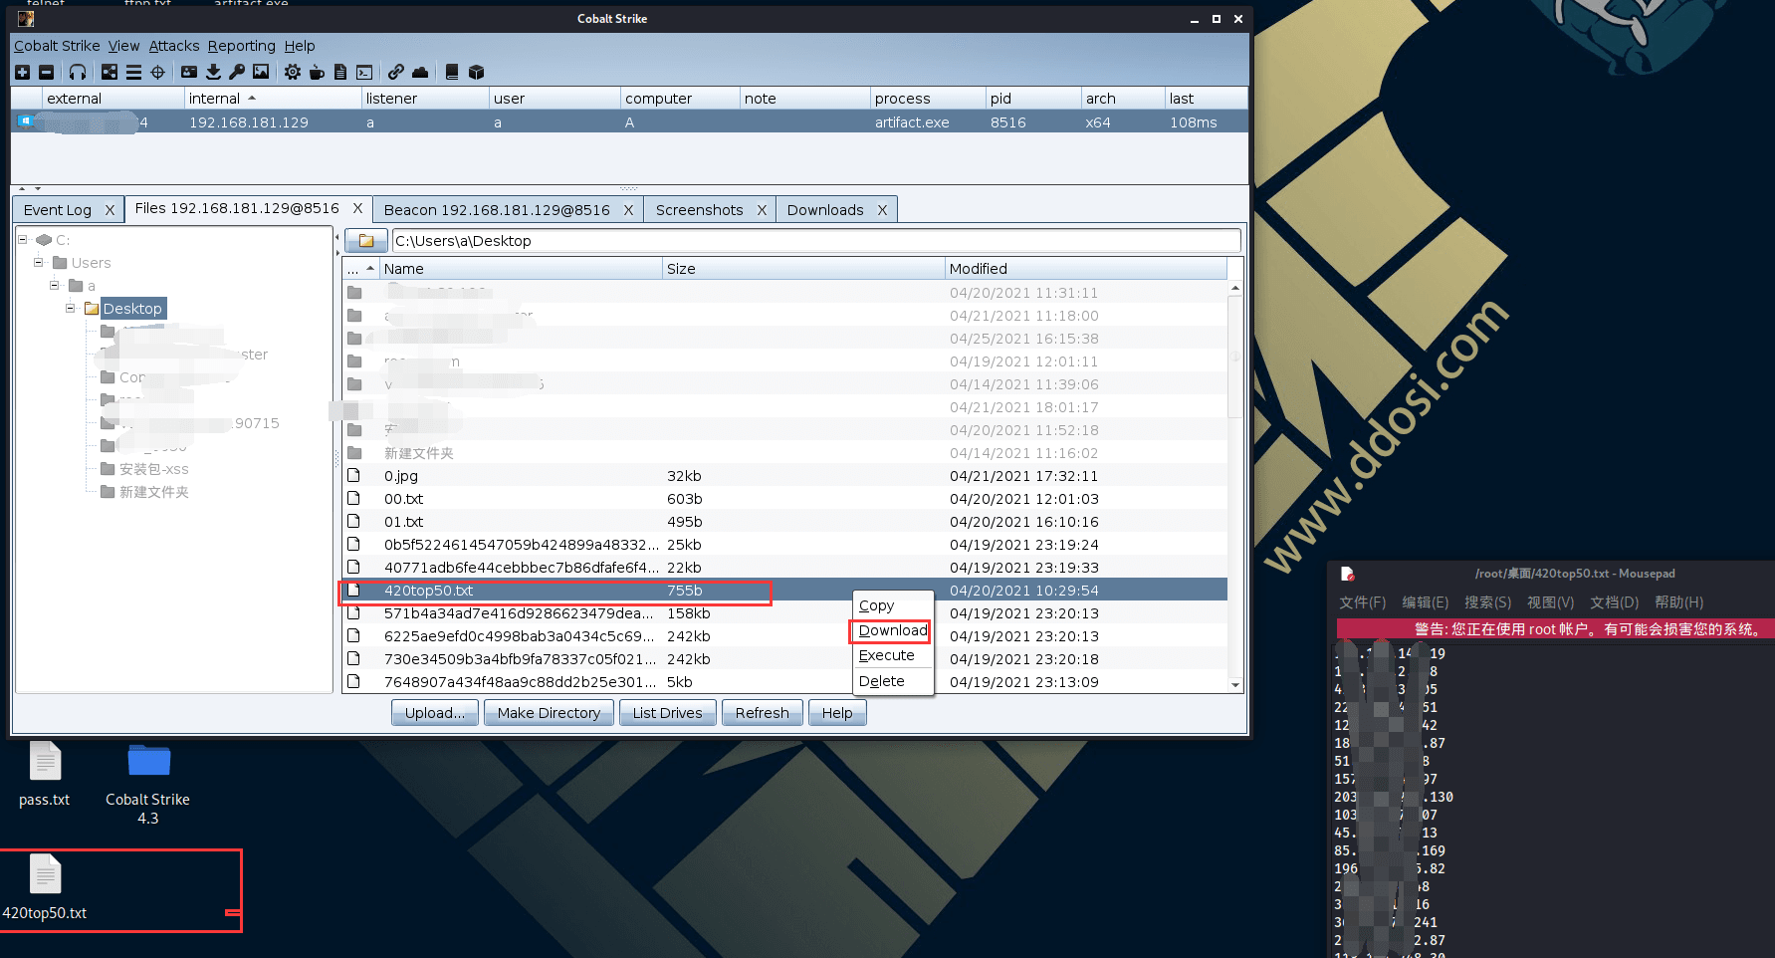
Task: Click the terminal scripted web delivery icon
Action: coord(364,72)
